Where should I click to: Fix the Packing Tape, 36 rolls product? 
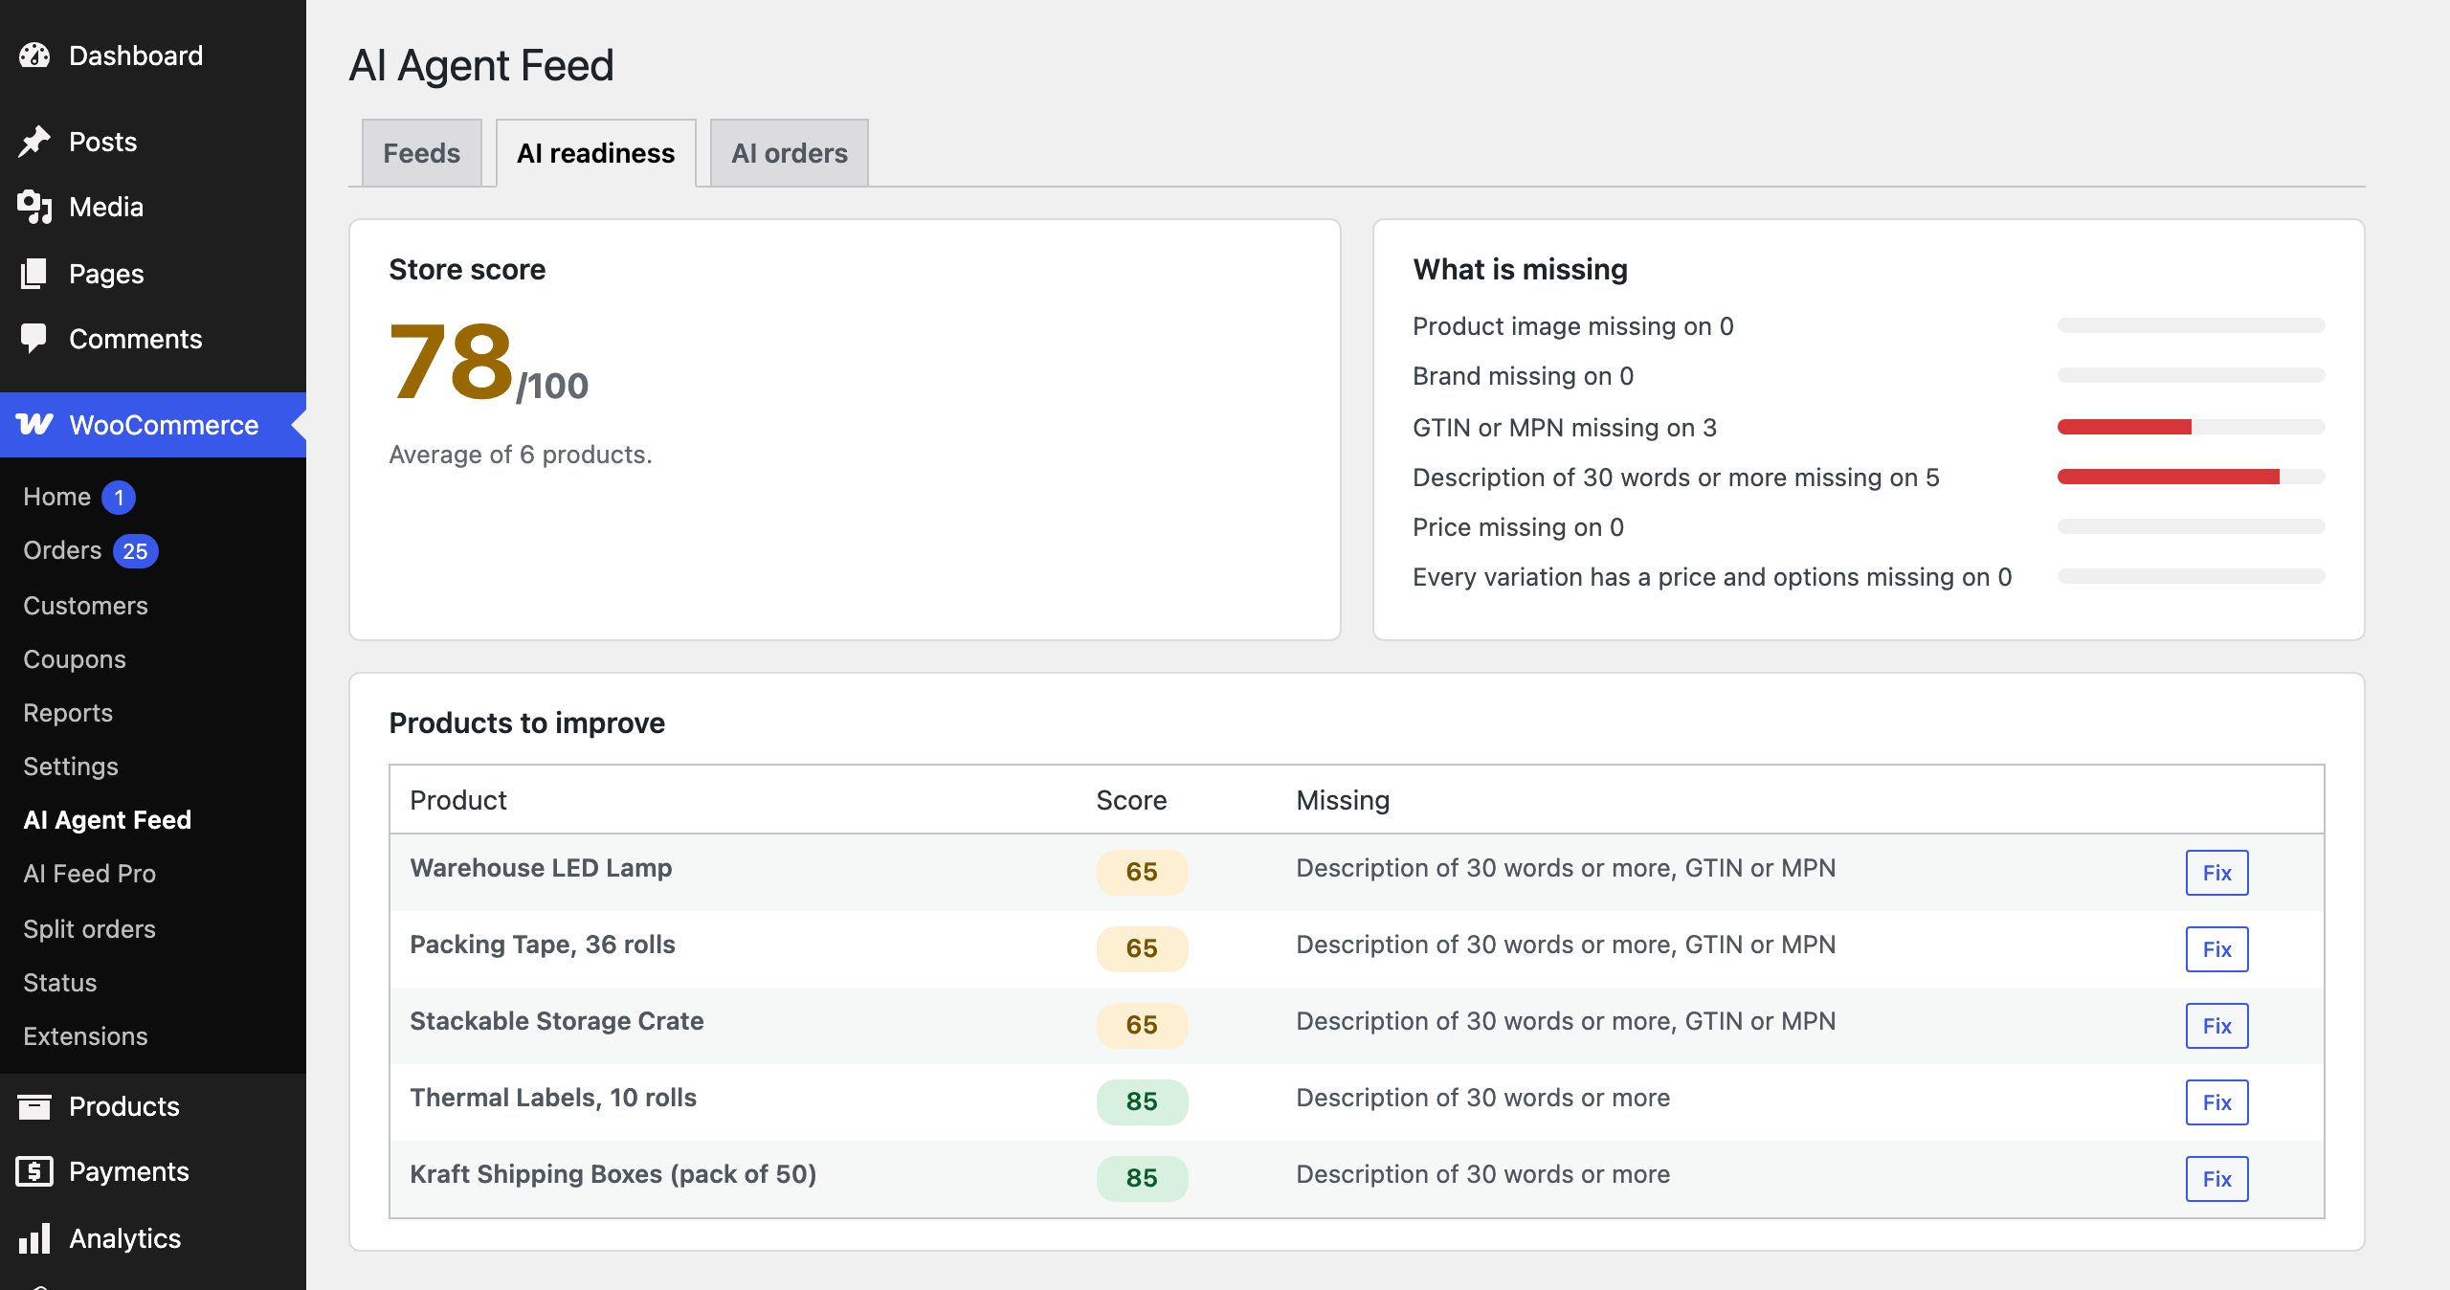pyautogui.click(x=2216, y=949)
